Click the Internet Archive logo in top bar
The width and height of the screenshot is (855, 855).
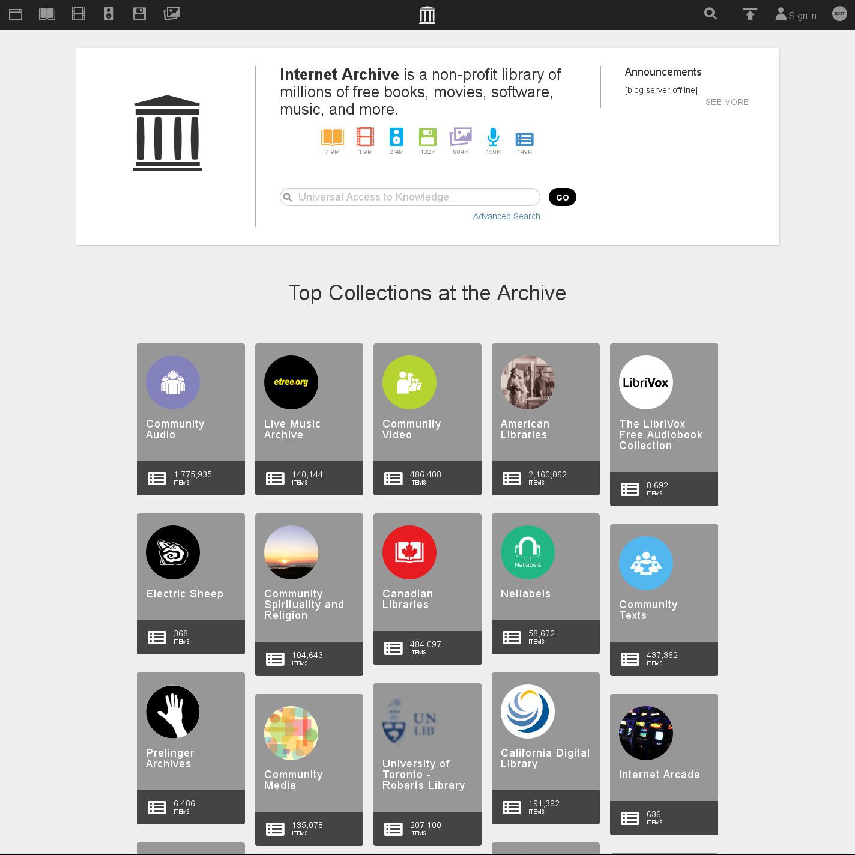(x=427, y=15)
